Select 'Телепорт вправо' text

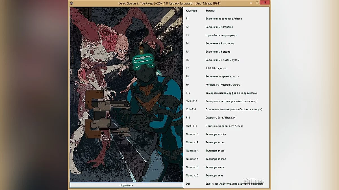[x=216, y=159]
